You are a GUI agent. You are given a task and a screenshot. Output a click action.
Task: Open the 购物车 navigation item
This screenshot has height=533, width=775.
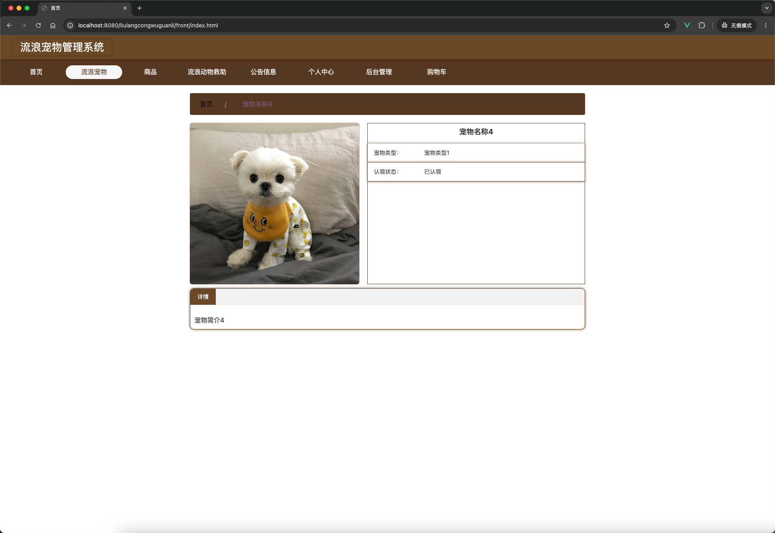click(x=437, y=72)
